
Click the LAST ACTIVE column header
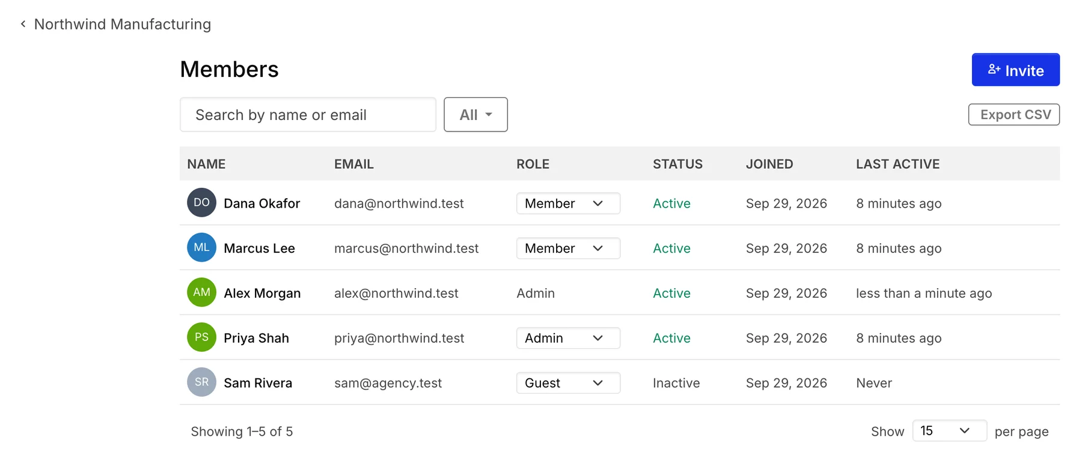click(x=897, y=164)
